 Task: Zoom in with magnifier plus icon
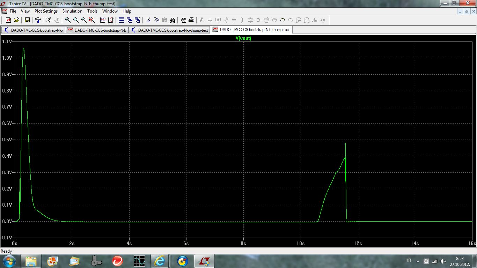[68, 20]
